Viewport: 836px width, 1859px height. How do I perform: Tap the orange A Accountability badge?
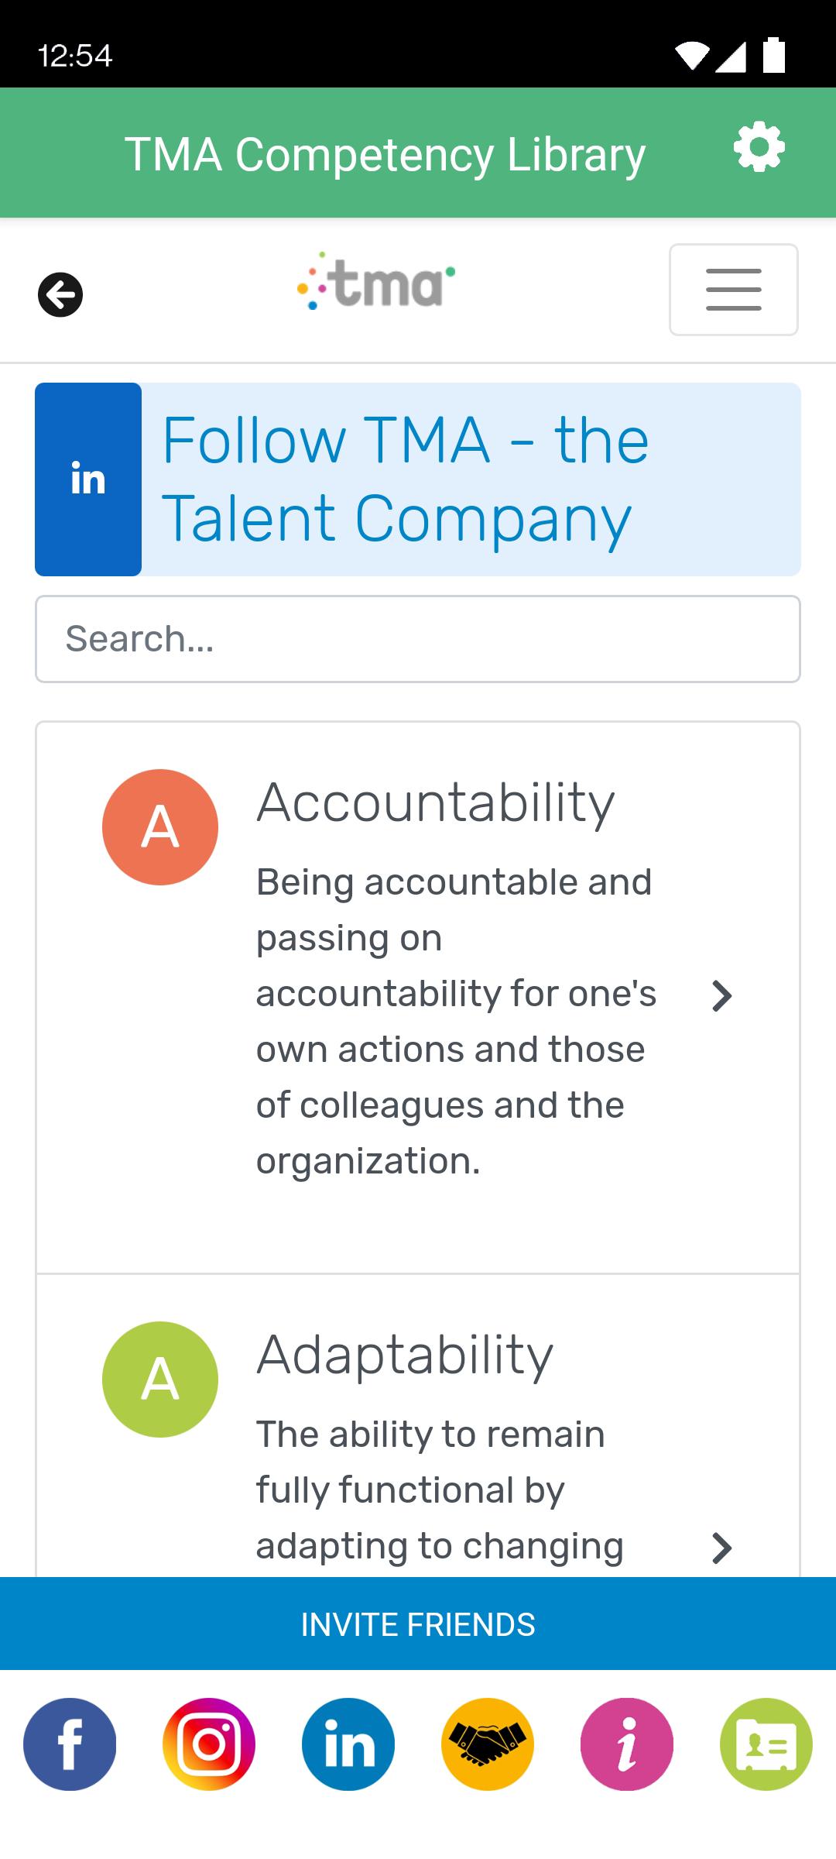[x=160, y=827]
